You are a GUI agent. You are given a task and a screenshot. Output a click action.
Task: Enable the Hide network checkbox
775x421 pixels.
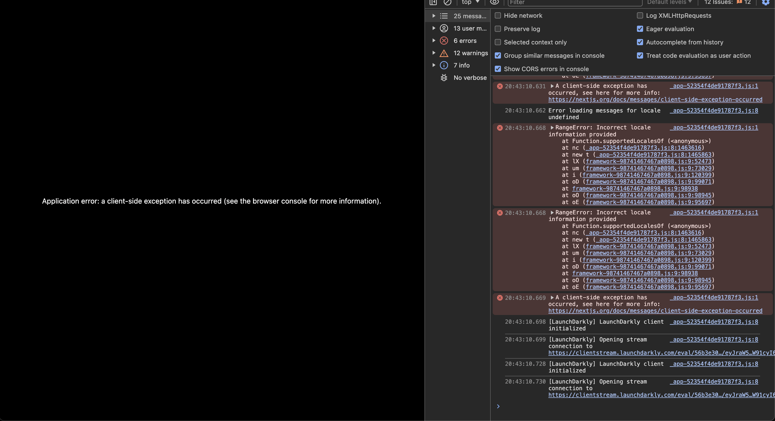click(498, 16)
